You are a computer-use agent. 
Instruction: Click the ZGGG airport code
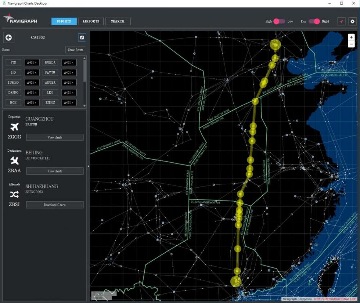click(x=14, y=137)
